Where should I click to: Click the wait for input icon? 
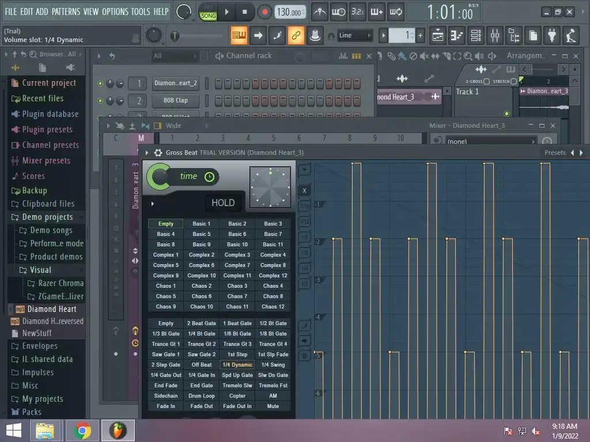tap(338, 12)
